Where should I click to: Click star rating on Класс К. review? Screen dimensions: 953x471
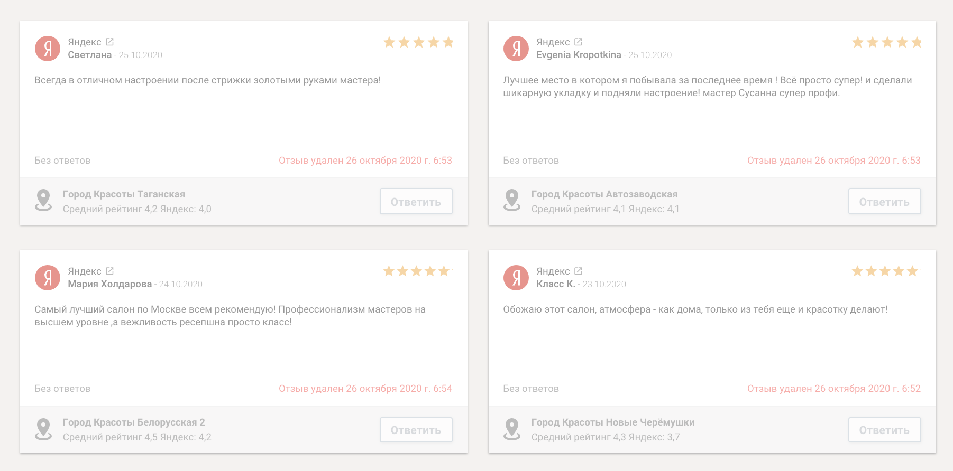click(x=885, y=271)
